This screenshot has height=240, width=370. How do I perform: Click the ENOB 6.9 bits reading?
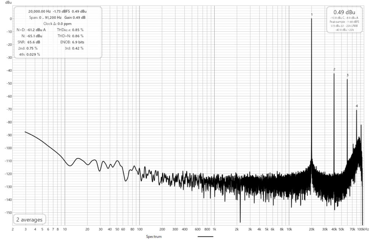point(77,42)
